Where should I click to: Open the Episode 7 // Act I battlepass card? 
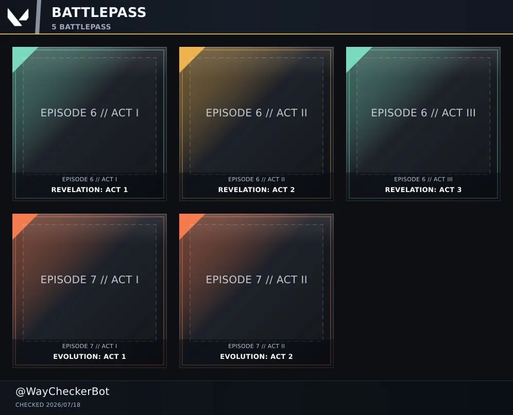(89, 291)
